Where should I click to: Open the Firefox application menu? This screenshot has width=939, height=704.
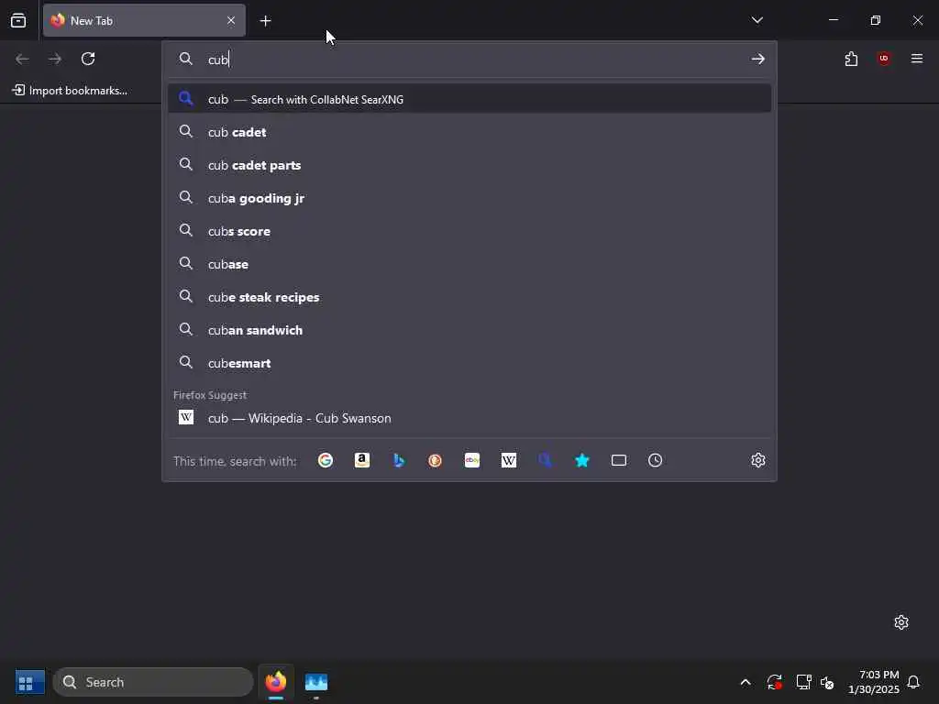916,59
